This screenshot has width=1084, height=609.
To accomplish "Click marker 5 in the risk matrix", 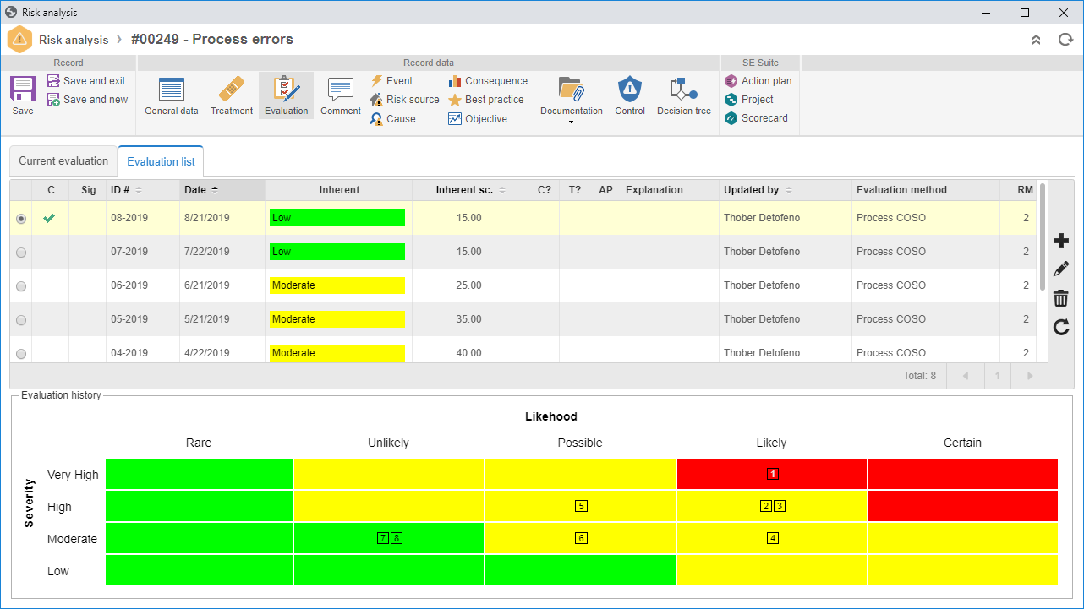I will click(581, 506).
